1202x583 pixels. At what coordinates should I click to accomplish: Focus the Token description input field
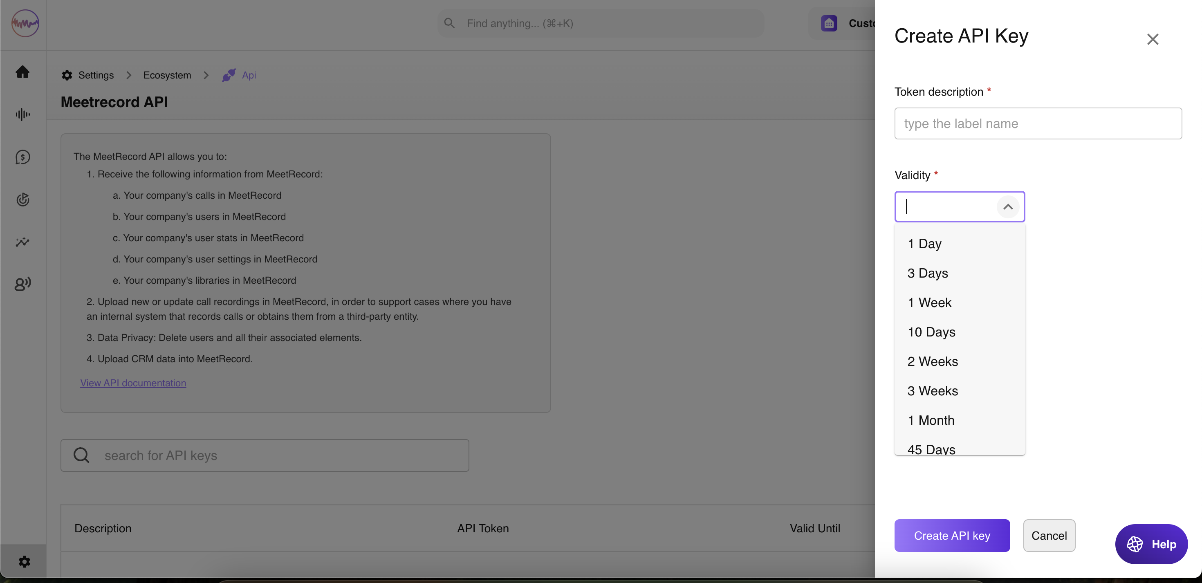[x=1038, y=124]
